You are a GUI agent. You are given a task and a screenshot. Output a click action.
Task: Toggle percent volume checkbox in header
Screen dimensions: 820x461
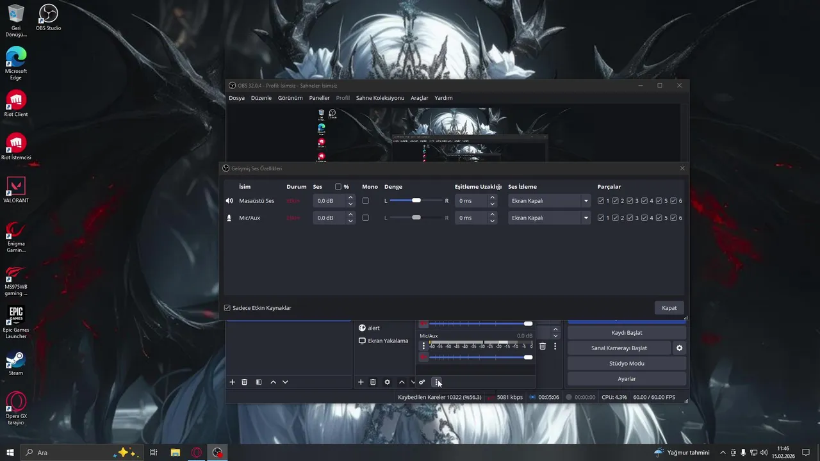[x=338, y=187]
